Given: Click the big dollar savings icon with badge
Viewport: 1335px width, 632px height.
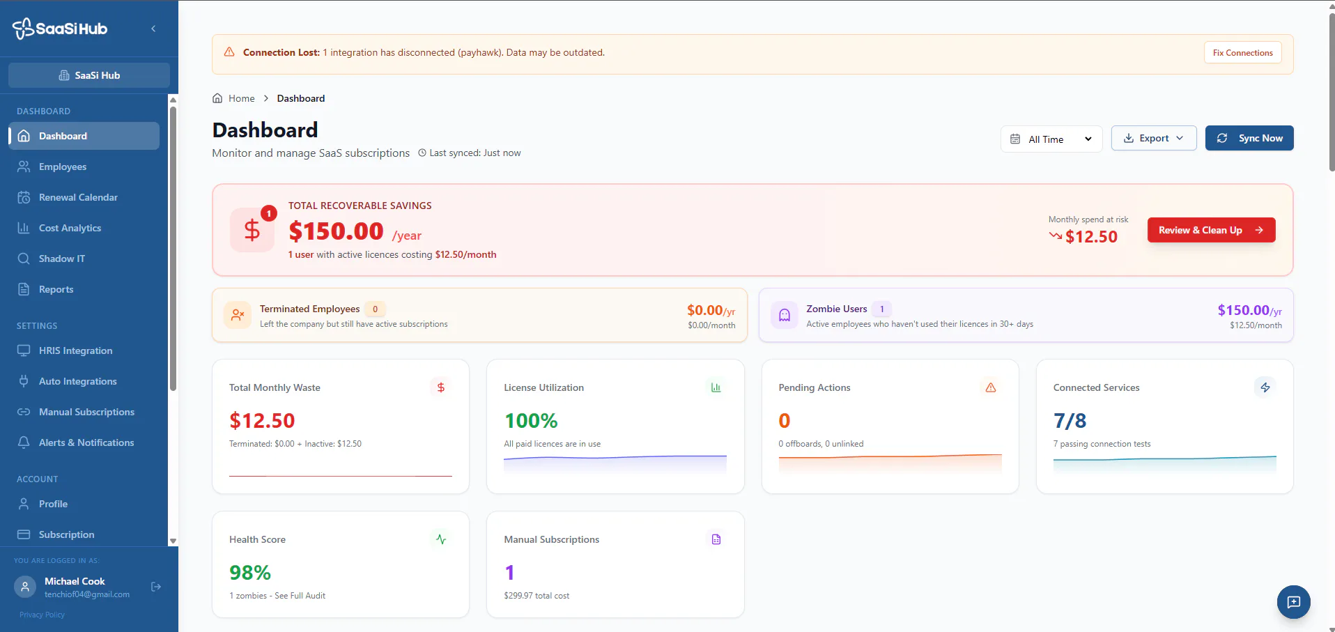Looking at the screenshot, I should (252, 229).
